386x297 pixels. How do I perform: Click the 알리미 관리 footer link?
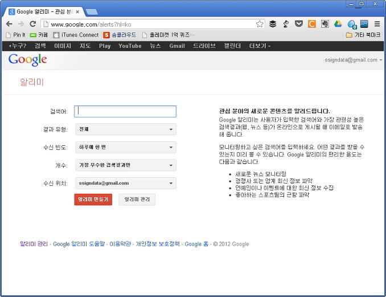point(34,244)
